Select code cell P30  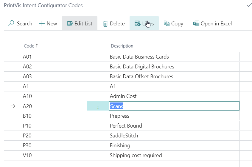click(55, 145)
